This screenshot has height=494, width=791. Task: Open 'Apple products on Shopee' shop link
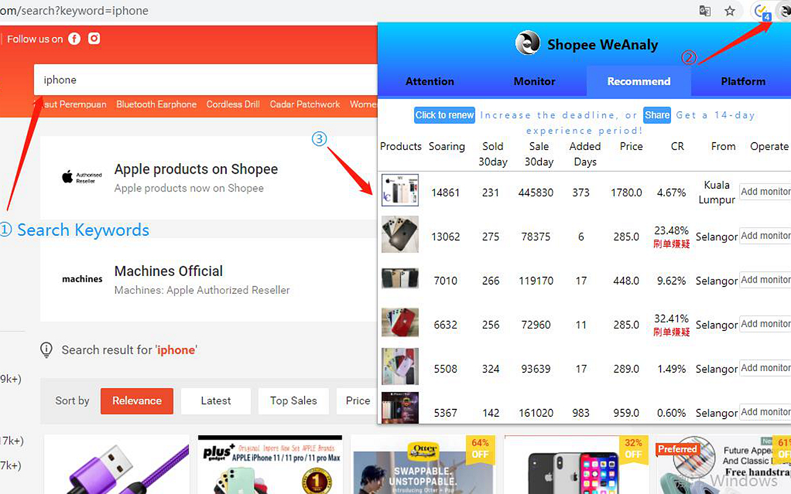tap(196, 169)
